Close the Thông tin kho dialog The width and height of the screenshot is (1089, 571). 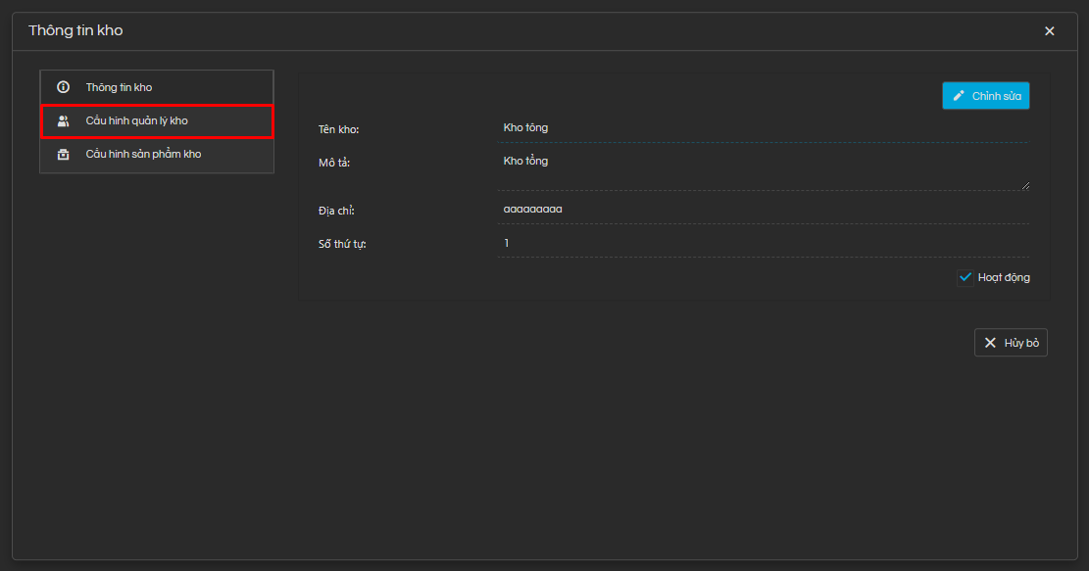coord(1049,31)
